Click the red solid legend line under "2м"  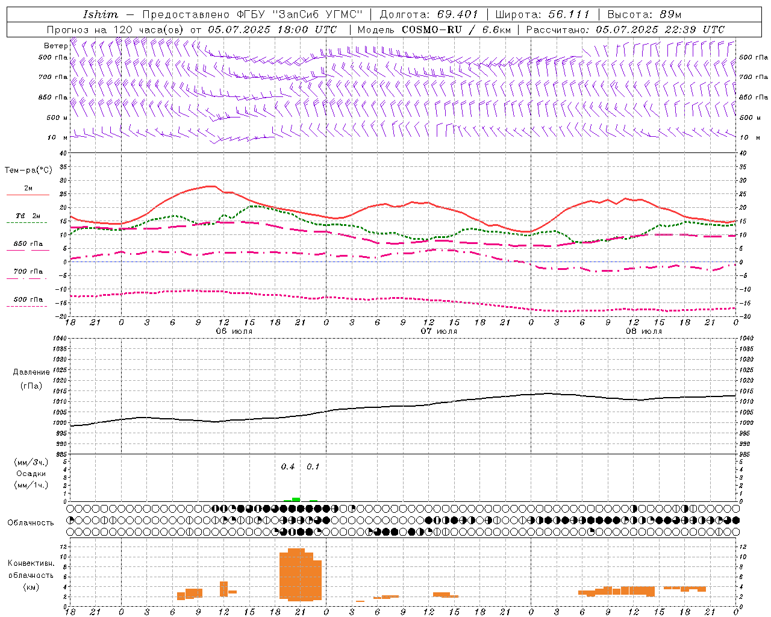(x=28, y=195)
